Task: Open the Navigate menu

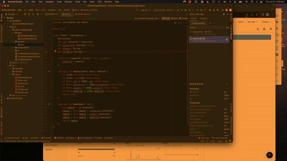Action: (49, 2)
